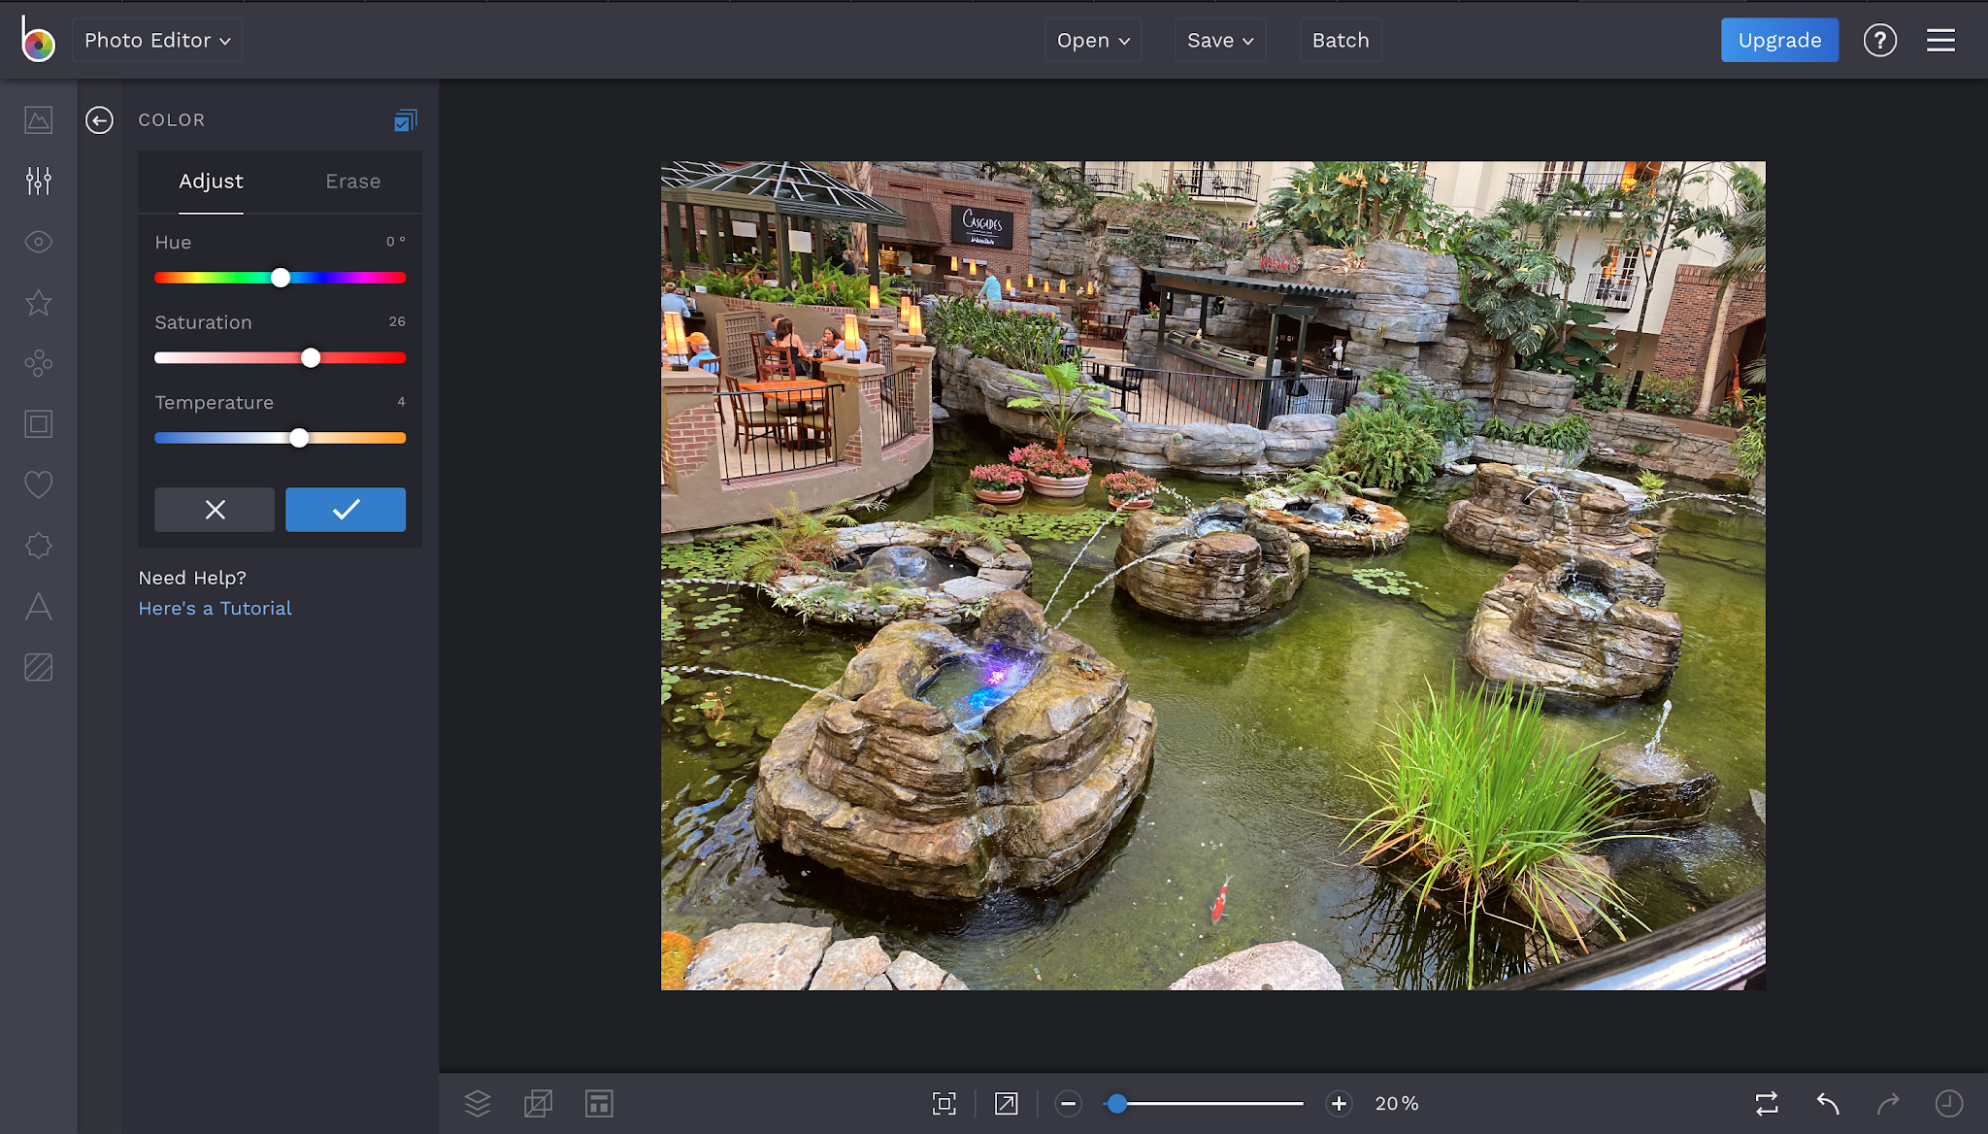Toggle the blue checkbox beside COLOR header
Viewport: 1988px width, 1134px height.
[x=405, y=120]
